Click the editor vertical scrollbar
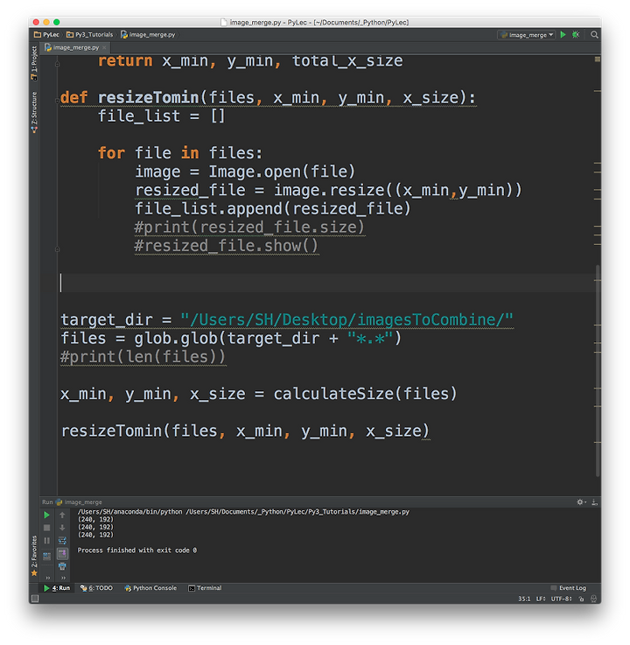Image resolution: width=630 pixels, height=645 pixels. click(598, 370)
